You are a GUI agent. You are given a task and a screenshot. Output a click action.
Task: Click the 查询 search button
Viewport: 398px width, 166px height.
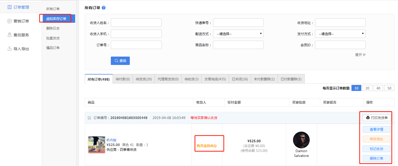click(x=120, y=61)
